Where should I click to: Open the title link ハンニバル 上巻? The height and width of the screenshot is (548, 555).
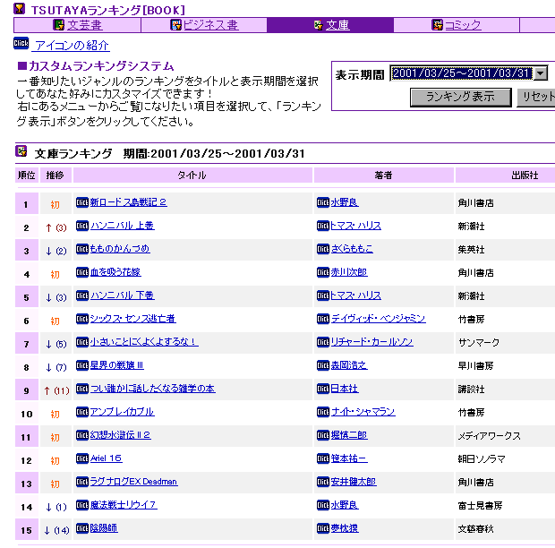coord(122,226)
